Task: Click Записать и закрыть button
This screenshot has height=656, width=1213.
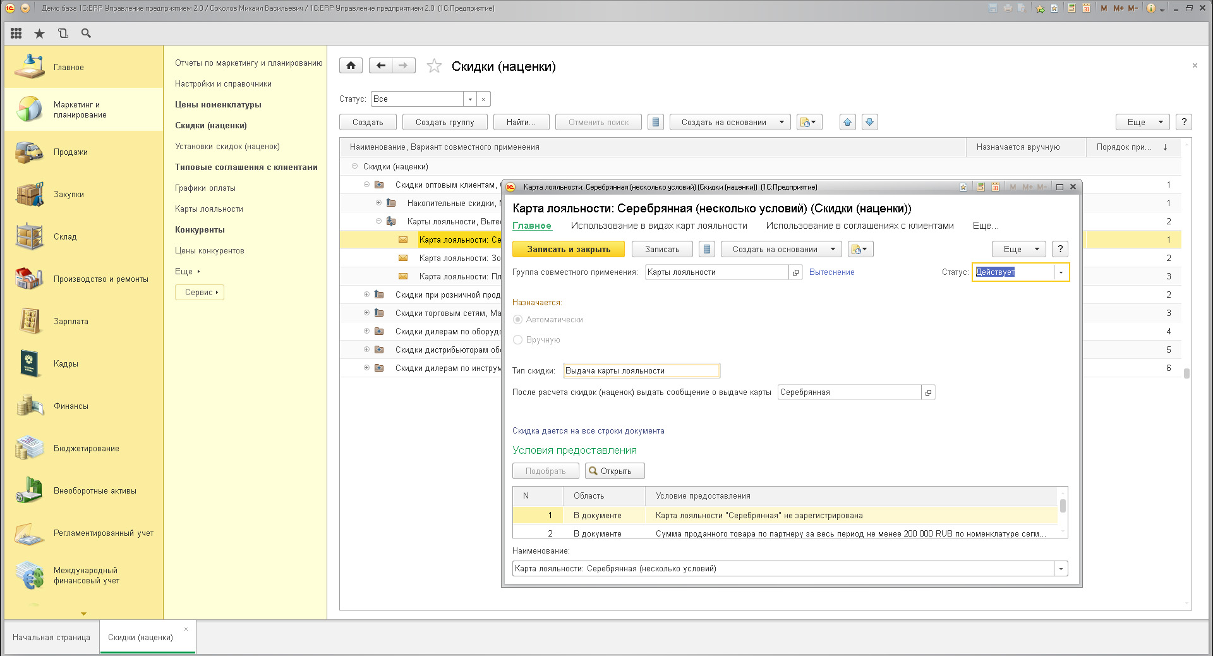Action: click(x=569, y=249)
